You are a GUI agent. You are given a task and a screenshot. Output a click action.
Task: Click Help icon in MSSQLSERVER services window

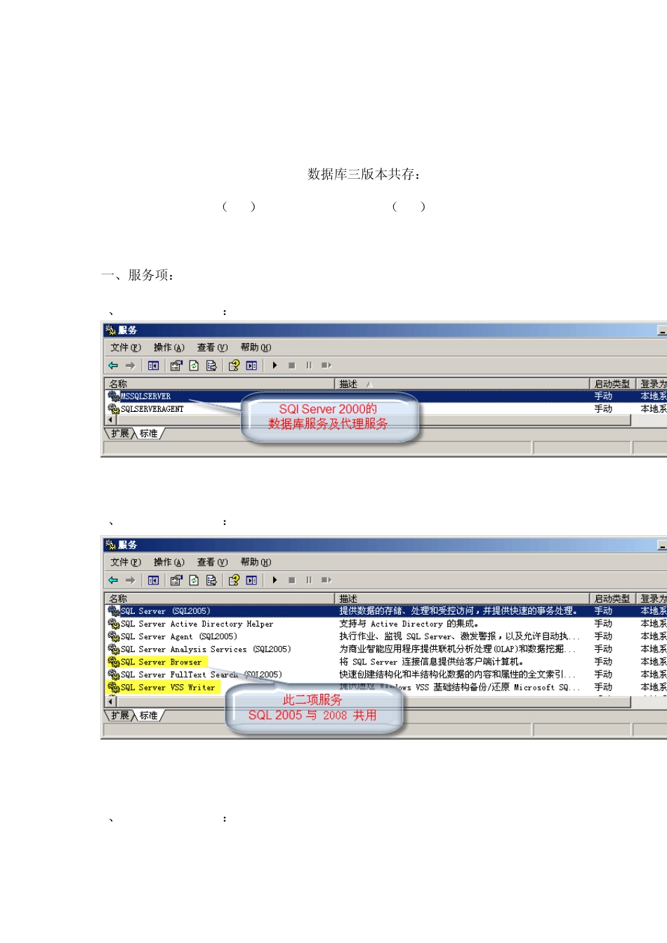click(x=234, y=366)
